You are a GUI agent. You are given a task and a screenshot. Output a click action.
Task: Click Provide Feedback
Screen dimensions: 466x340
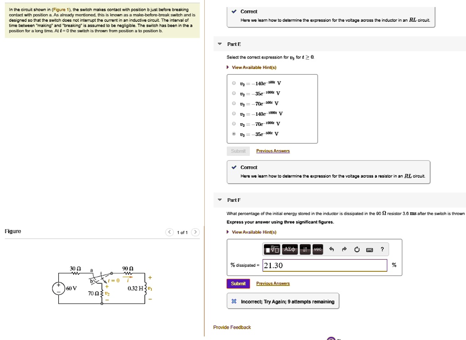pos(232,327)
